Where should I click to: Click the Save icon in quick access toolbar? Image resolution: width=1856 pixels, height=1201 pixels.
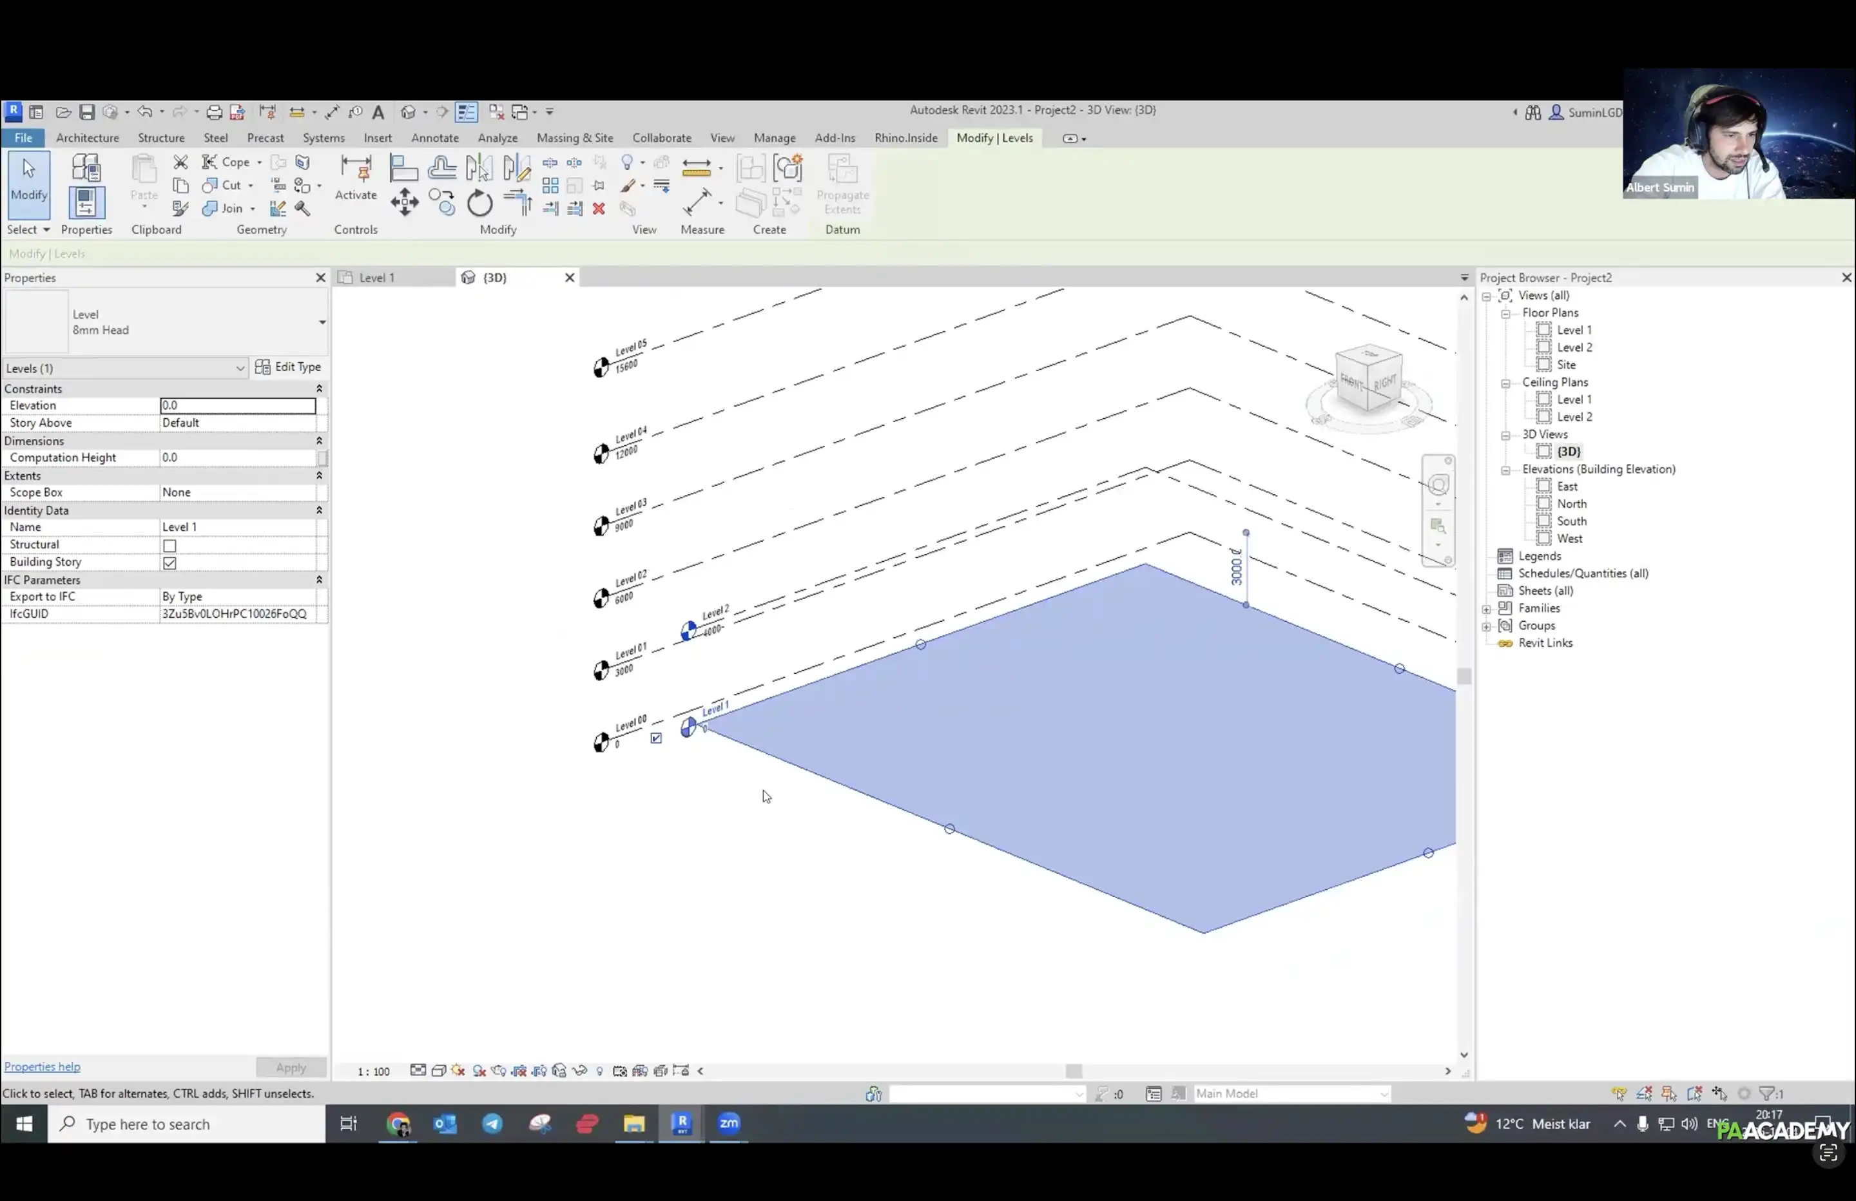[88, 111]
